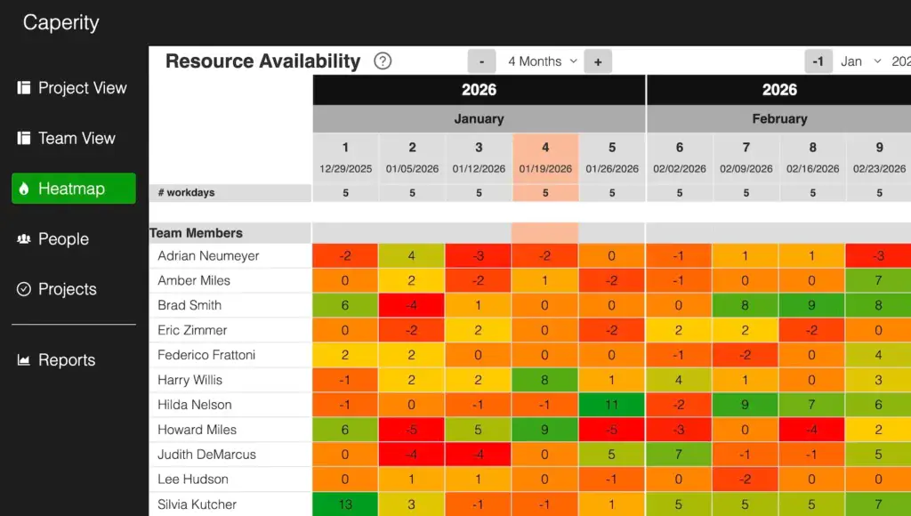911x516 pixels.
Task: Click the Team View columns icon
Action: (26, 138)
